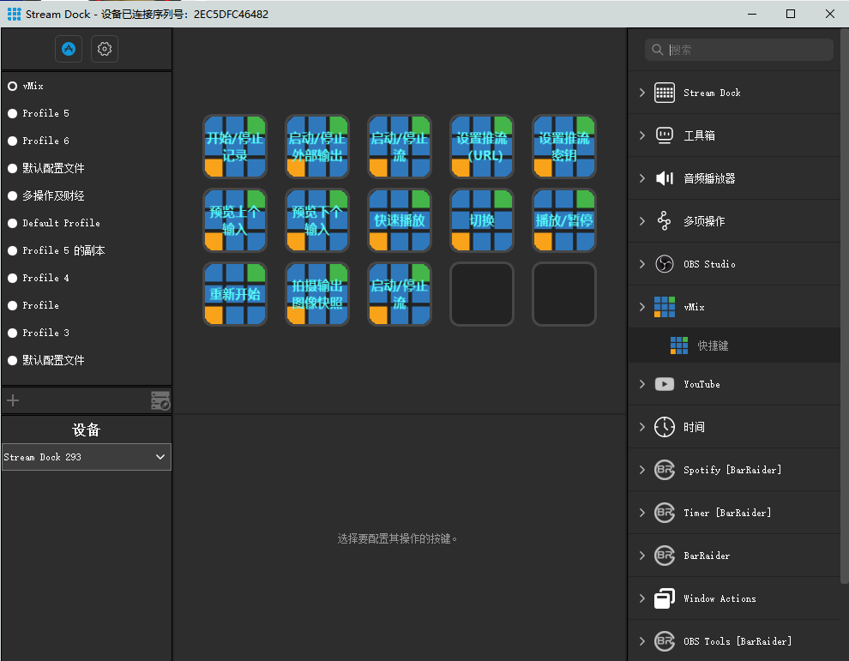
Task: Select the 拍摄输出图像快照 key
Action: tap(317, 294)
